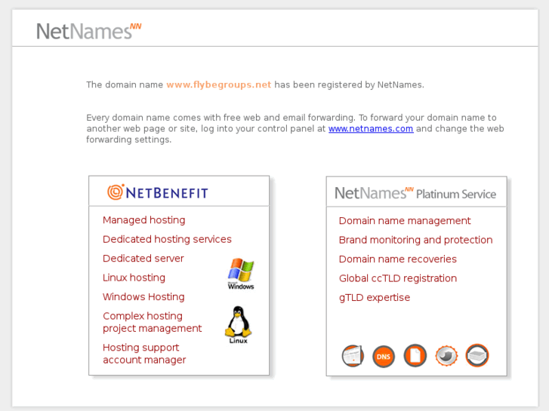Click the Windows flag logo
549x411 pixels.
pos(241,274)
